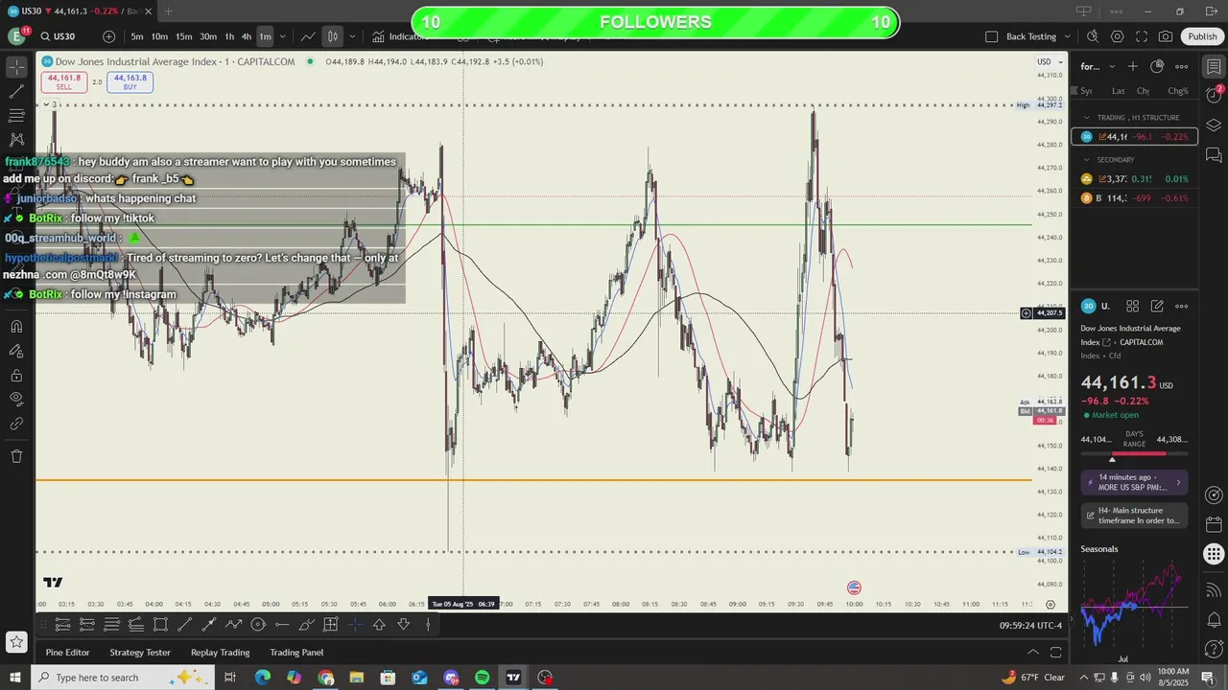Select the vertical line tool in favorites bar
Screen dimensions: 1228x690
coord(428,625)
